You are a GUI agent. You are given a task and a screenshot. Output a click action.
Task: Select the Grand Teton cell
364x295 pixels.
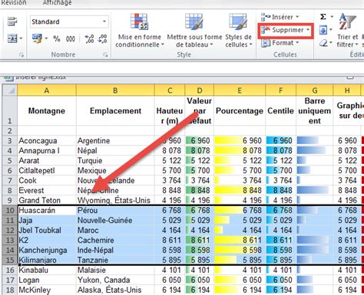pos(47,201)
